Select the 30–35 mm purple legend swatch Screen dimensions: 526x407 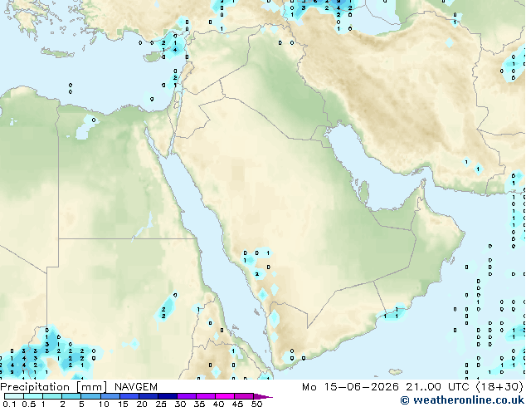tap(186, 396)
